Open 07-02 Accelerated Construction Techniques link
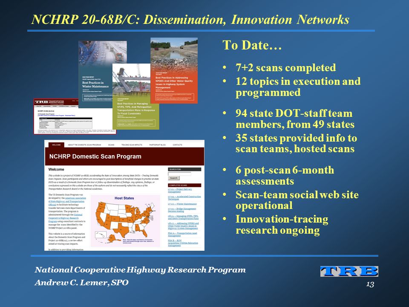The image size is (409, 307). pyautogui.click(x=184, y=197)
